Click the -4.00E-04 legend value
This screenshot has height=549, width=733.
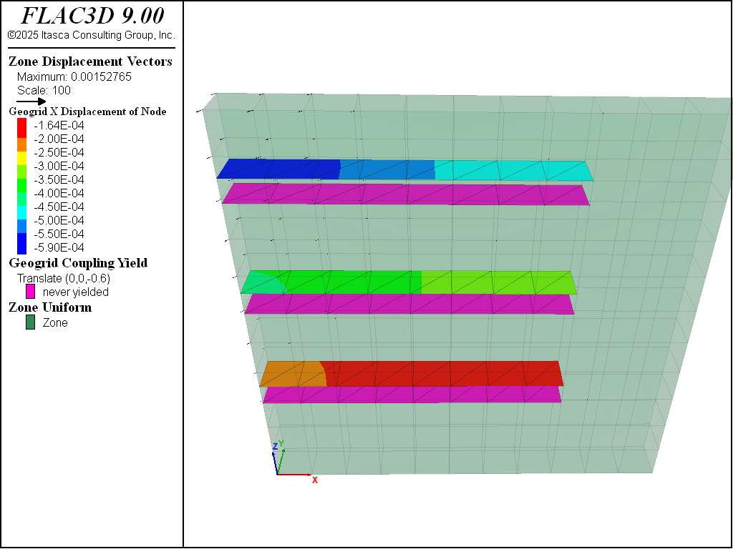click(x=59, y=193)
